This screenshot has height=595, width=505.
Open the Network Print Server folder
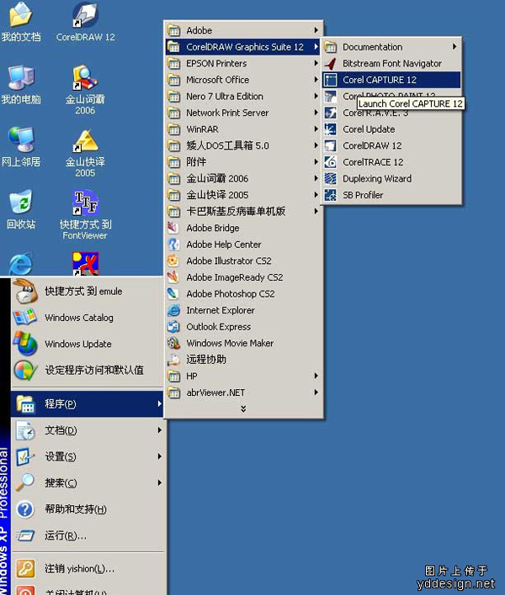click(243, 113)
